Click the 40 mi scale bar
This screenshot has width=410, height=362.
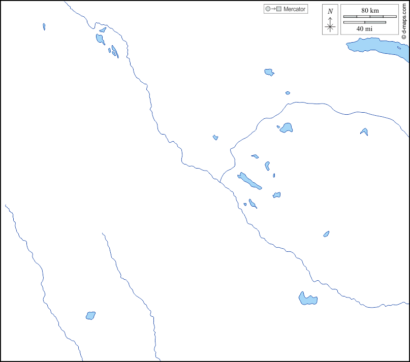click(364, 22)
